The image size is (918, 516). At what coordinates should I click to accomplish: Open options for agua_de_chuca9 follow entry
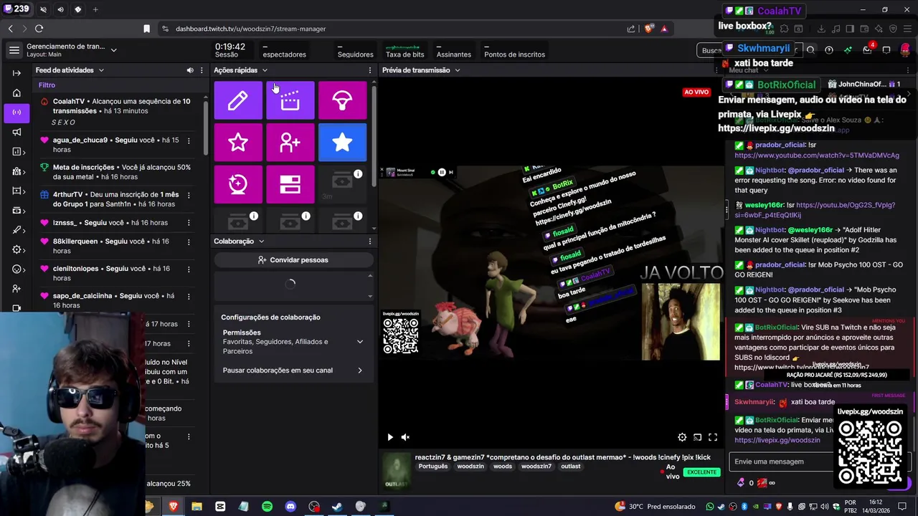[x=189, y=140]
